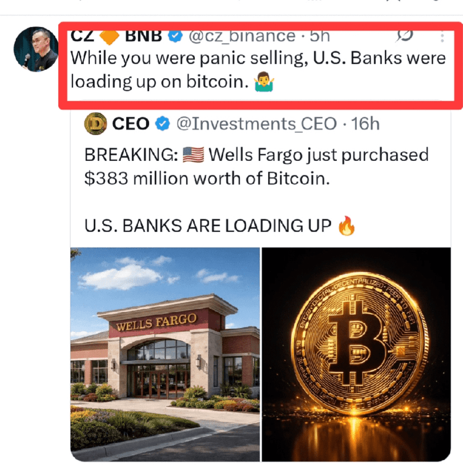The height and width of the screenshot is (472, 463).
Task: Click the quoted text about $383 million Bitcoin
Action: [256, 166]
